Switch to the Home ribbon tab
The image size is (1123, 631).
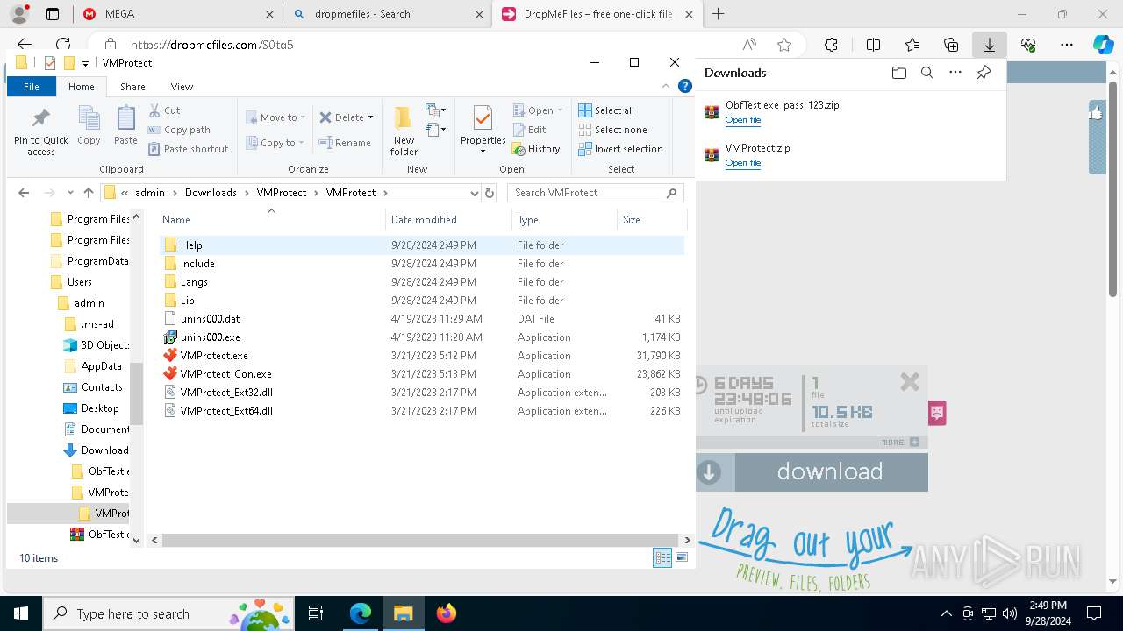click(82, 87)
